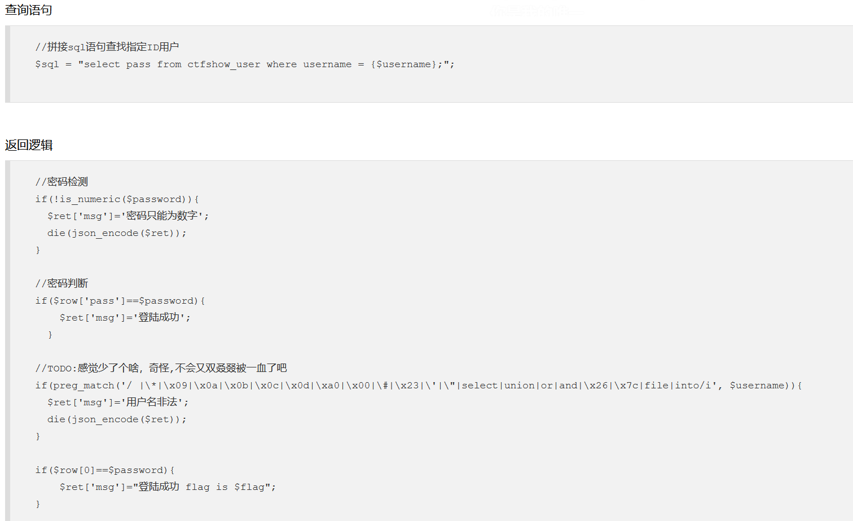Click the 密码判断 comment line
853x521 pixels.
(x=61, y=283)
